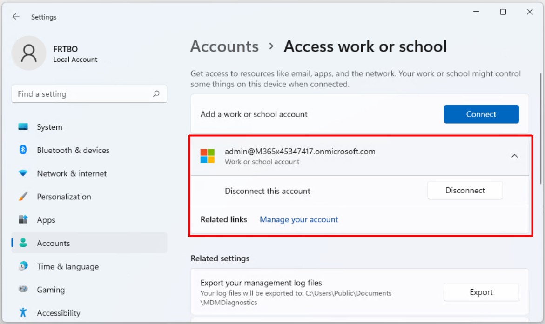Click the Network wifi icon
The width and height of the screenshot is (545, 324).
tap(23, 173)
